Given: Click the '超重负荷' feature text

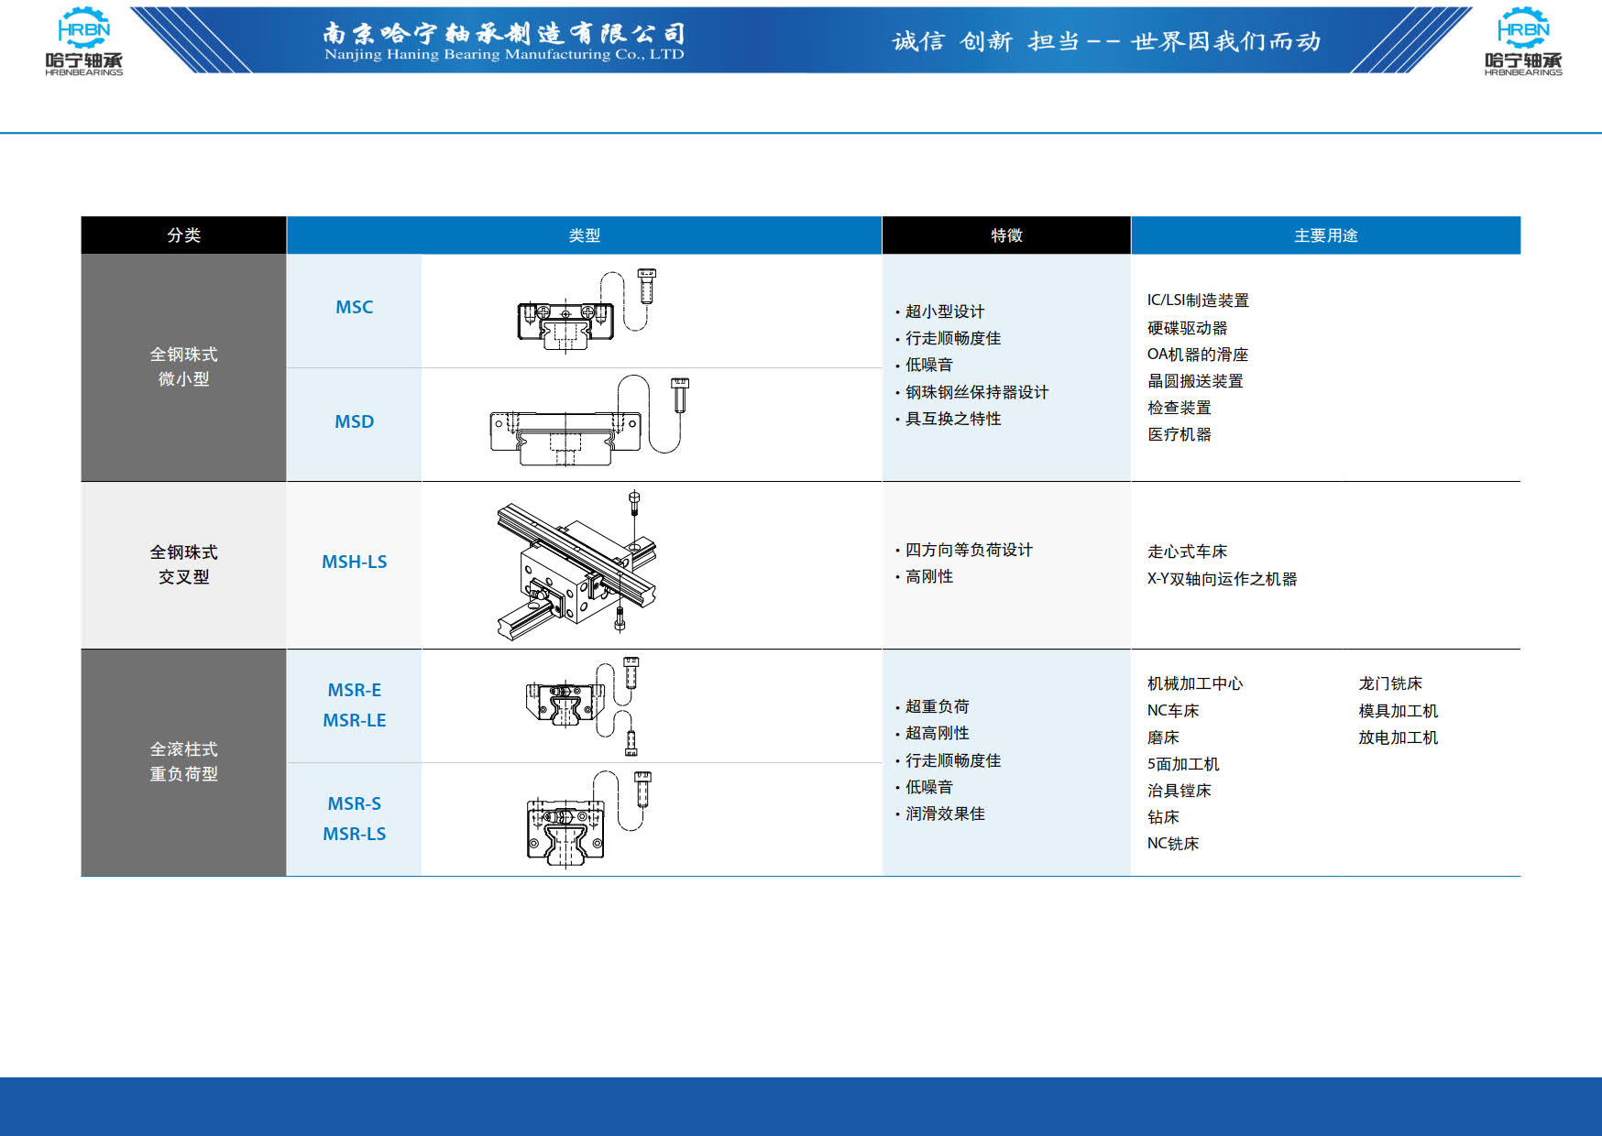Looking at the screenshot, I should pyautogui.click(x=937, y=706).
